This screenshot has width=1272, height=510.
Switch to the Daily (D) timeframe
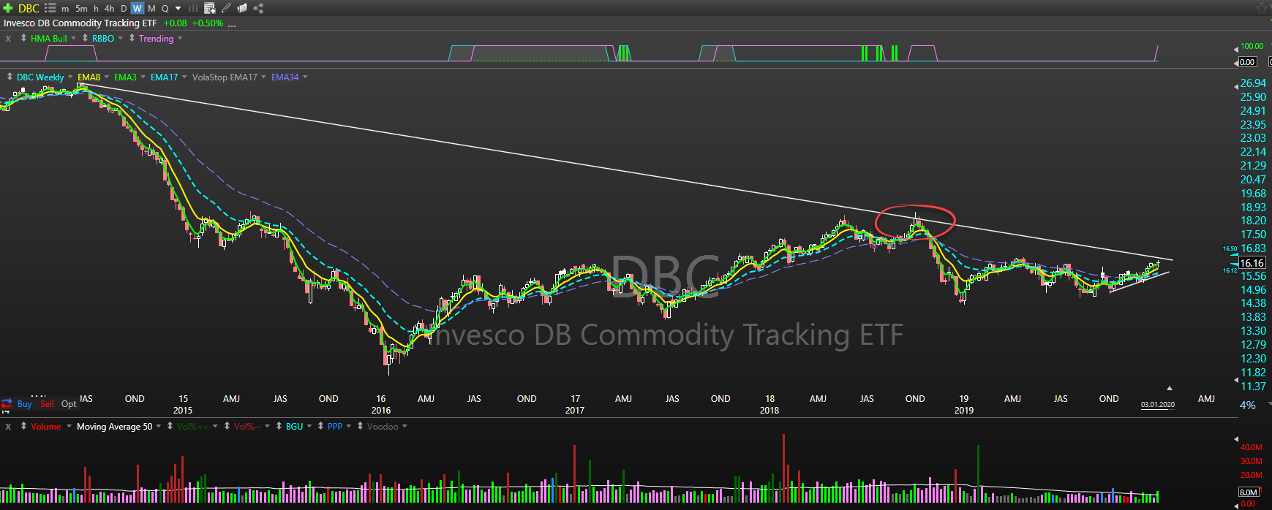pyautogui.click(x=124, y=9)
